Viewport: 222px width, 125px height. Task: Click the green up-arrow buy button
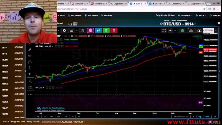click(x=106, y=30)
